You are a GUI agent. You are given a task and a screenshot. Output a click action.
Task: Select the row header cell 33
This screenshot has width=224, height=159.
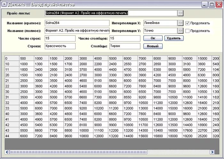point(12,108)
